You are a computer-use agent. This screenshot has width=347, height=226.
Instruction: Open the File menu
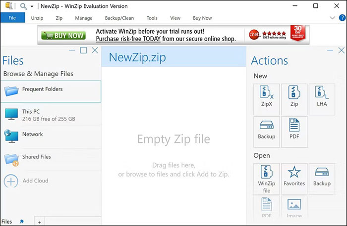pos(12,18)
